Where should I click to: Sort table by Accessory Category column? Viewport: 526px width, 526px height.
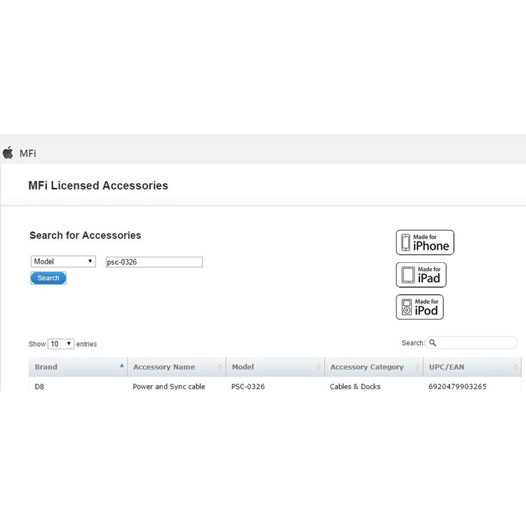(374, 367)
